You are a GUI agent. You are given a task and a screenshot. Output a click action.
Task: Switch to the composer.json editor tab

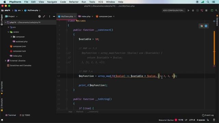[x=105, y=16]
